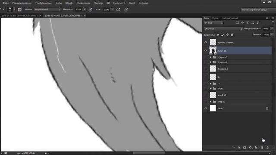276x155 pixels.
Task: Expand the Группа 1 group
Action: click(x=210, y=62)
